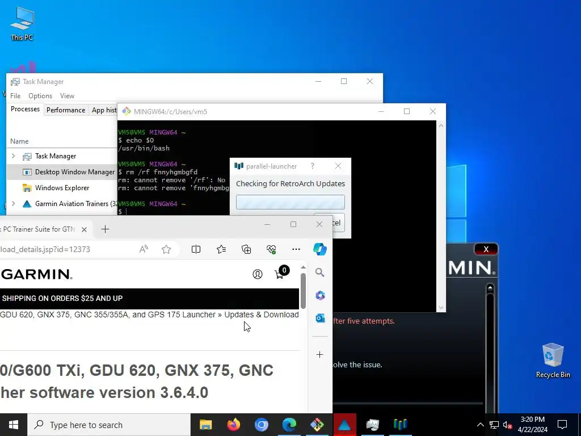Viewport: 581px width, 436px height.
Task: Click the Git Bash MINGW64 title icon
Action: pyautogui.click(x=127, y=111)
